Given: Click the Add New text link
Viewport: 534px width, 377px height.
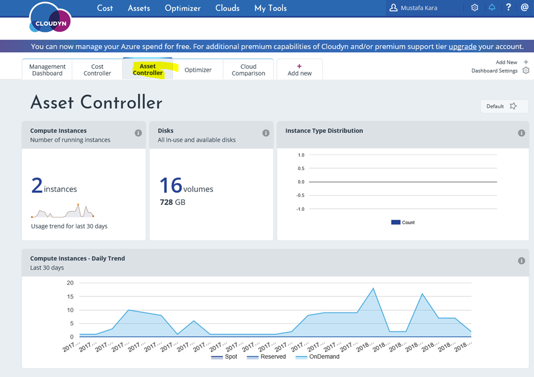Looking at the screenshot, I should [x=507, y=62].
